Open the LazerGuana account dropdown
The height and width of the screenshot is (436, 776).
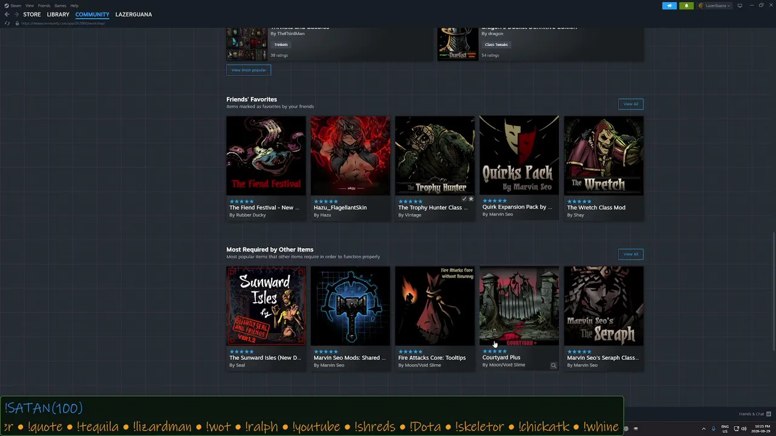coord(715,5)
